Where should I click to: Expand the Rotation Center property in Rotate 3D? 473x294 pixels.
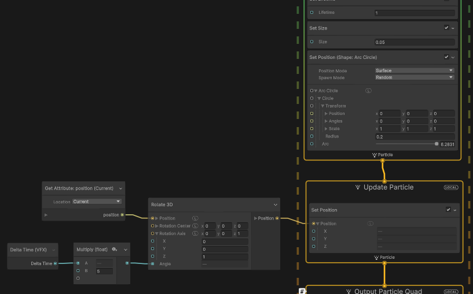point(156,226)
